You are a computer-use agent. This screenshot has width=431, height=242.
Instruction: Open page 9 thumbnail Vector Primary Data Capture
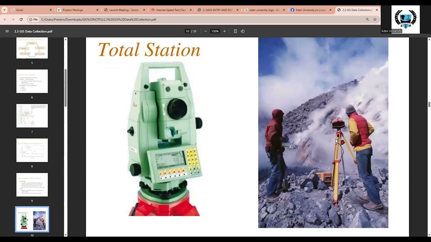[x=32, y=185]
